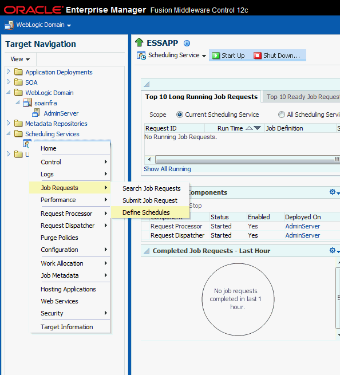Collapse the Scheduling Services tree node
340x375 pixels.
point(9,133)
